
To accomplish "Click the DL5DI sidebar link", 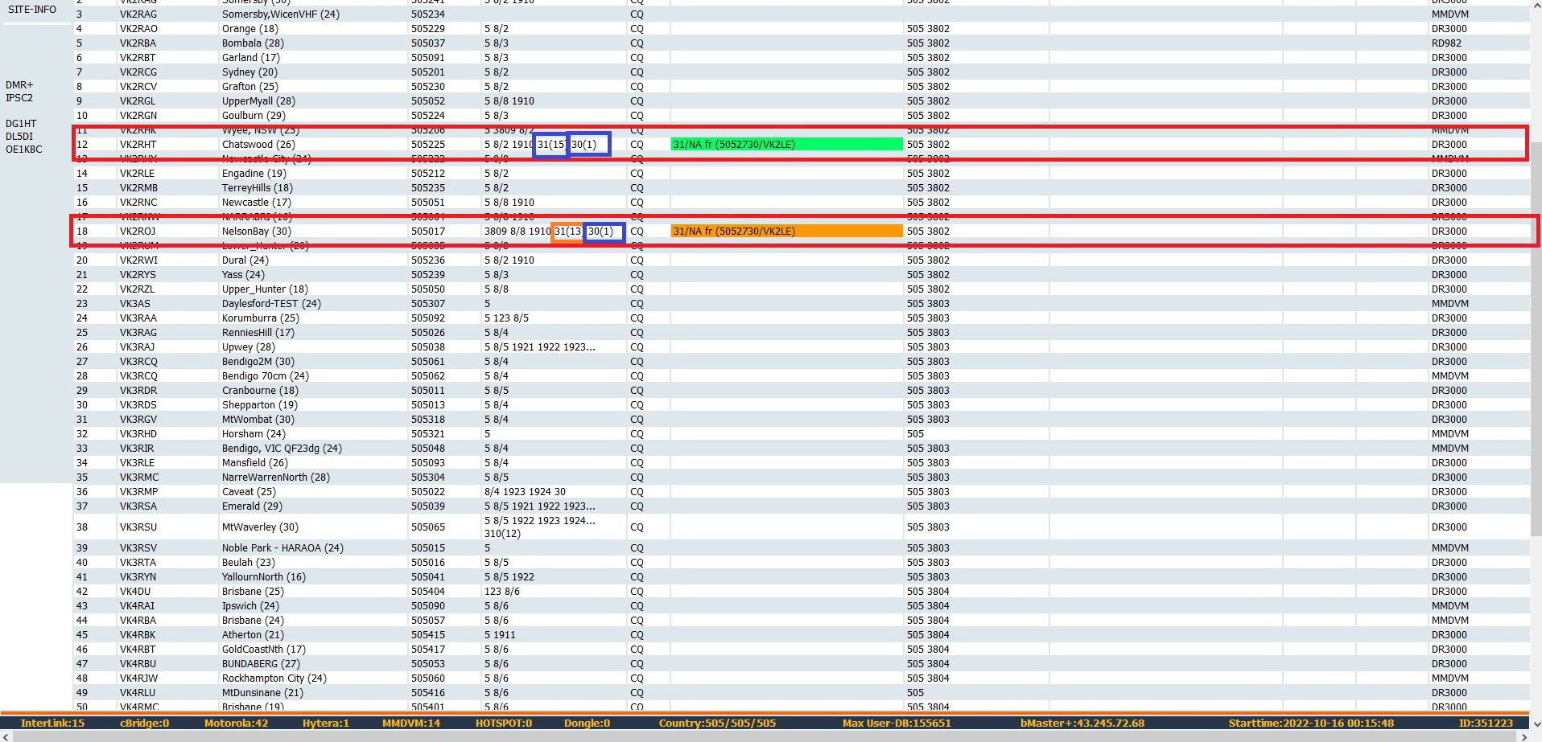I will click(19, 137).
